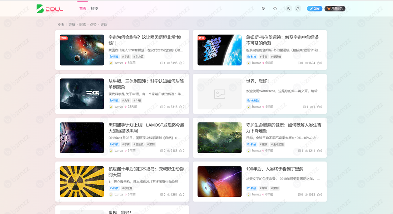Image resolution: width=393 pixels, height=214 pixels.
Task: Click the lightbulb icon in the header
Action: pos(263,9)
